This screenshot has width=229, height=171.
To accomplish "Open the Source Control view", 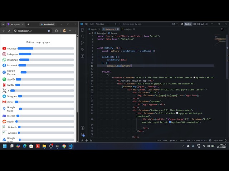I will coord(83,43).
